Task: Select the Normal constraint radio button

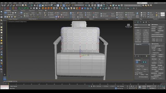Action: [x=157, y=50]
